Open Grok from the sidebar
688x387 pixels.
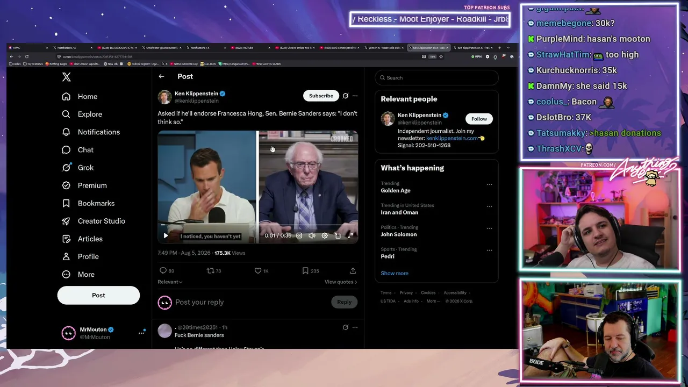[x=78, y=168]
